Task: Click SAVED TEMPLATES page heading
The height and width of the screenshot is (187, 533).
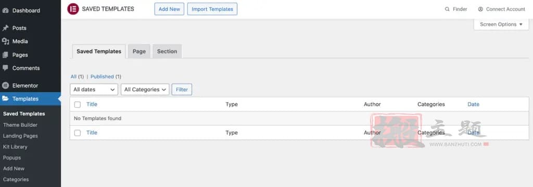Action: tap(108, 9)
